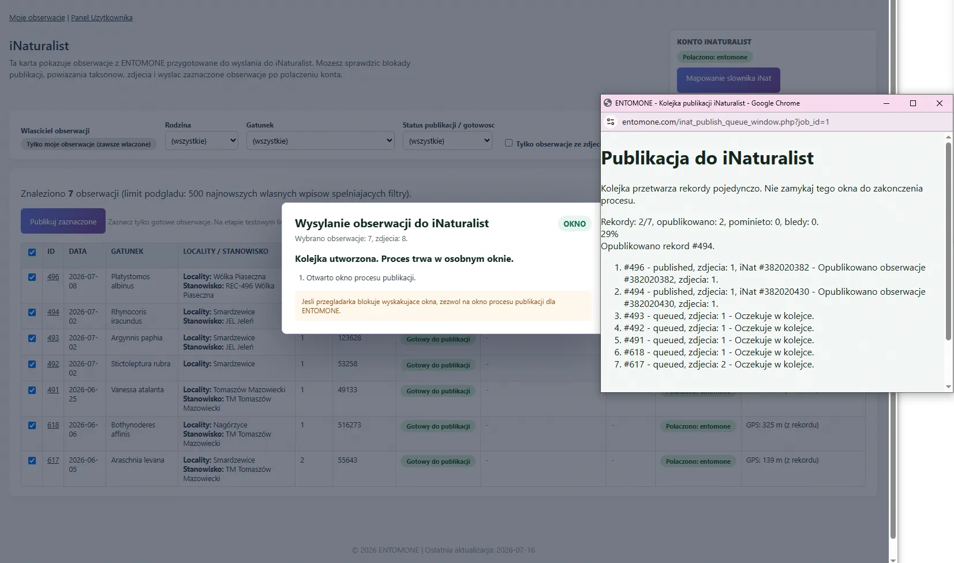Image resolution: width=954 pixels, height=563 pixels.
Task: Click species name 'Stictoleptura rubra'
Action: [x=141, y=364]
